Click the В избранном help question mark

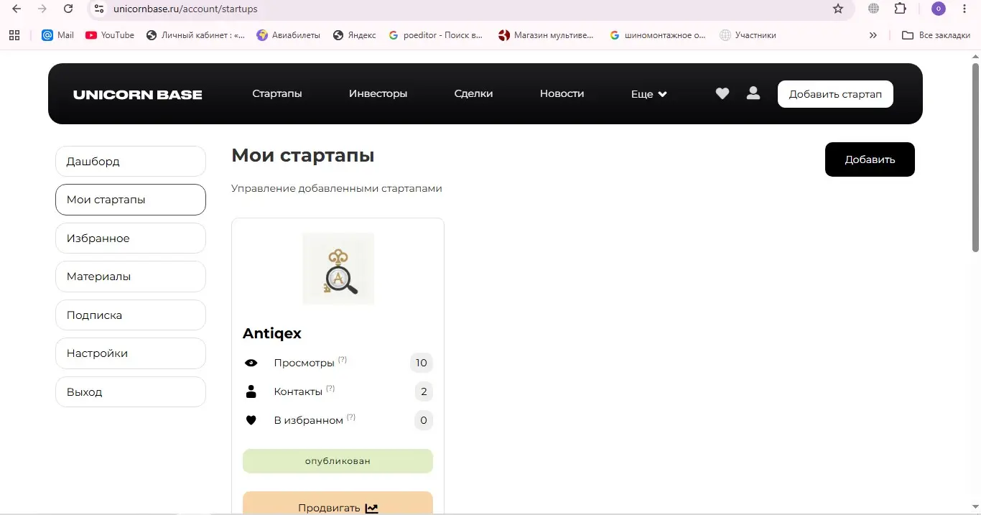coord(351,417)
